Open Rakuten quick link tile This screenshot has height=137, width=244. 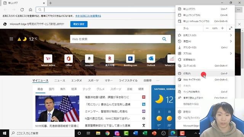point(110,61)
